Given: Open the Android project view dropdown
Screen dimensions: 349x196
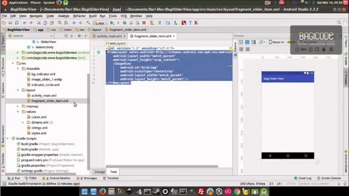Looking at the screenshot, I should [31, 36].
